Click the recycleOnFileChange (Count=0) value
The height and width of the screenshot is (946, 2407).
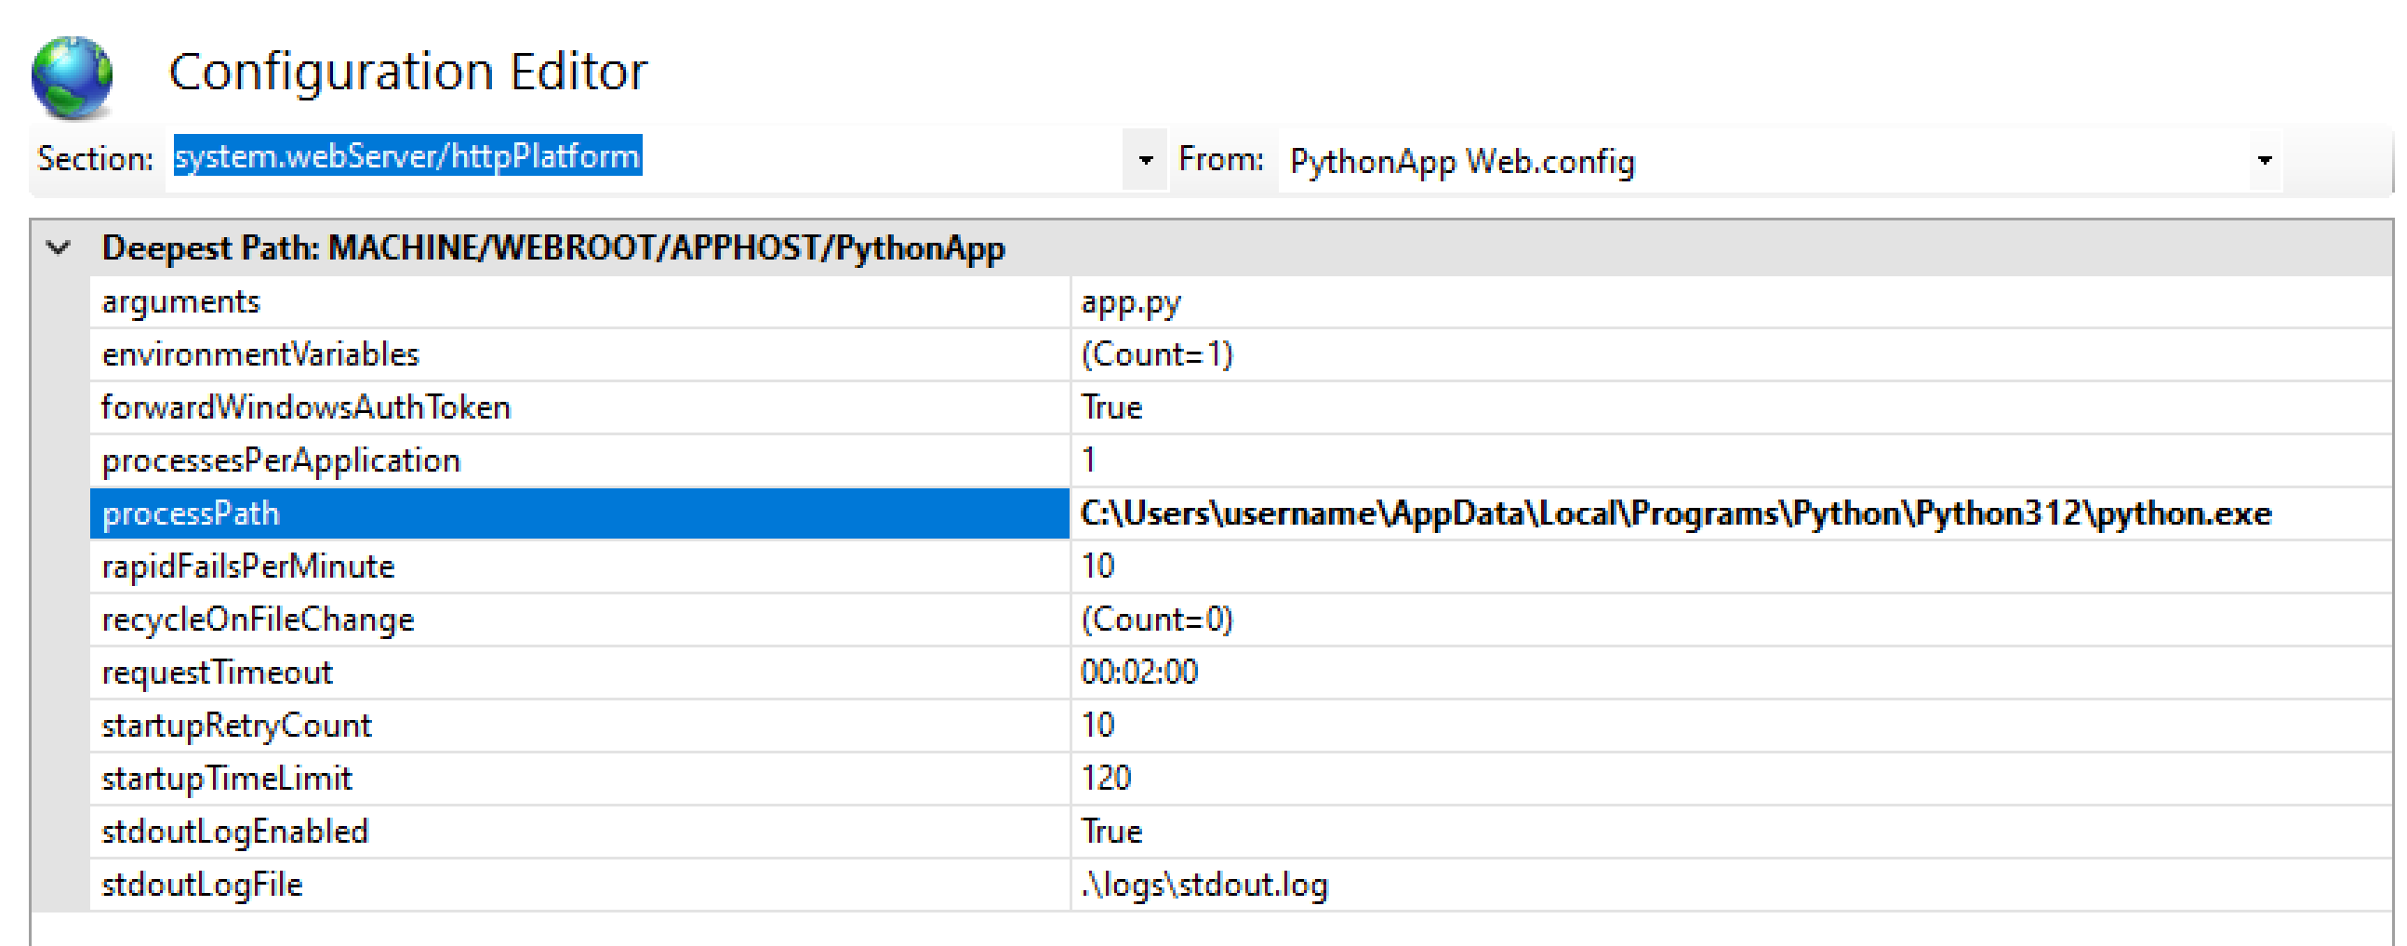pos(1157,619)
